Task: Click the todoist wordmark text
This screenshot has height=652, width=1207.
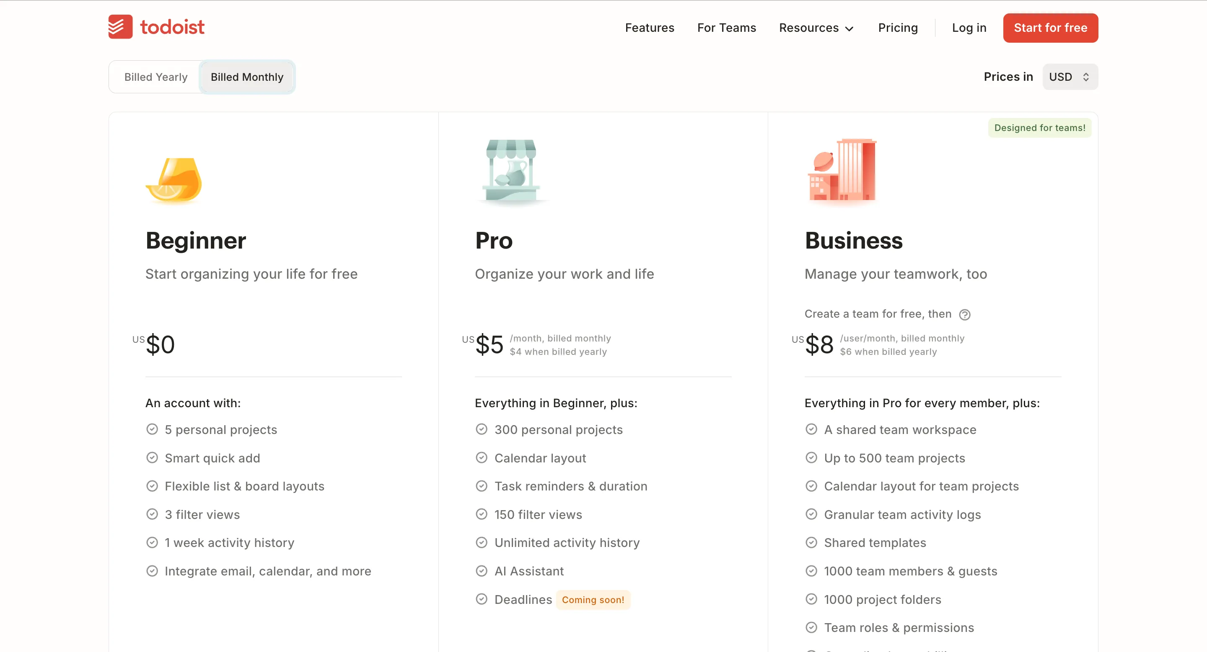Action: click(172, 27)
